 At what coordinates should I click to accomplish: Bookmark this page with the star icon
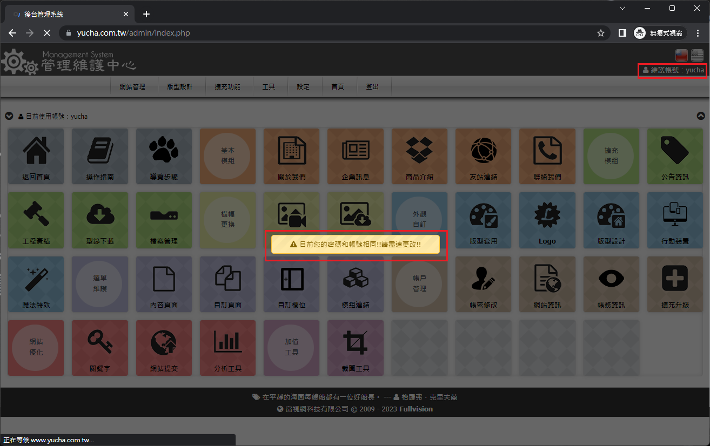600,33
